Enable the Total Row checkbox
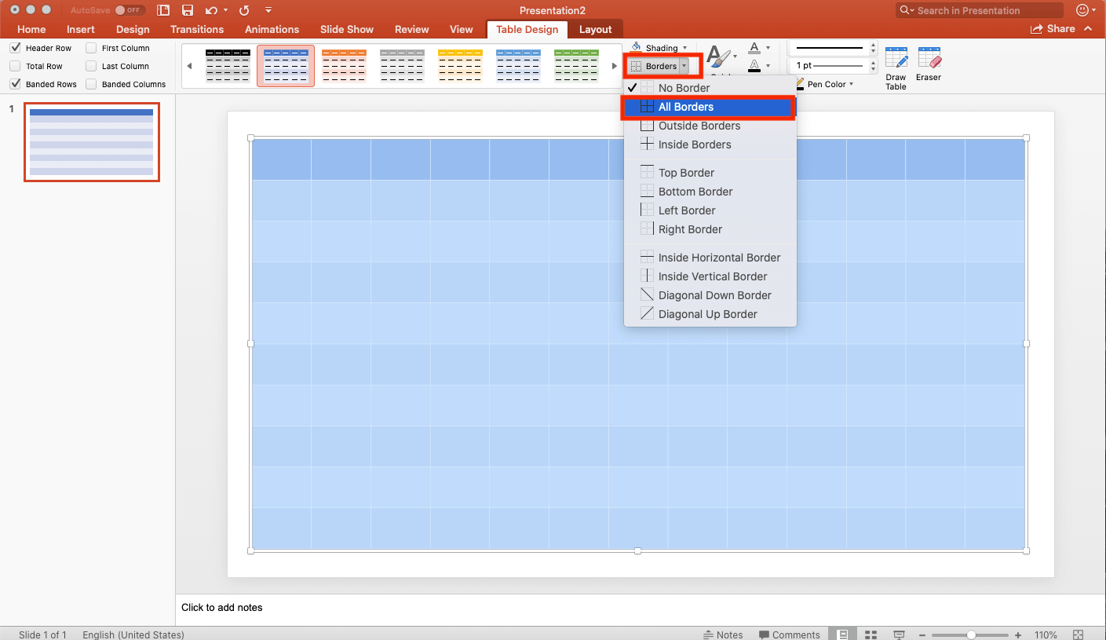The height and width of the screenshot is (640, 1106). point(15,66)
